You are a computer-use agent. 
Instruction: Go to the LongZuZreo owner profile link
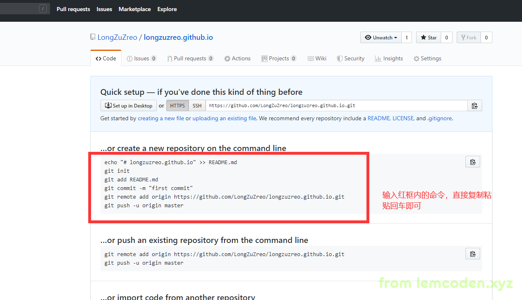point(117,37)
